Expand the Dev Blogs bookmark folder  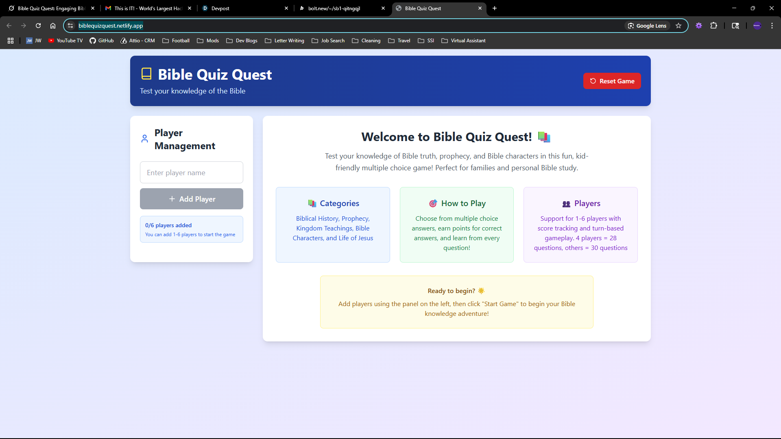(x=242, y=41)
